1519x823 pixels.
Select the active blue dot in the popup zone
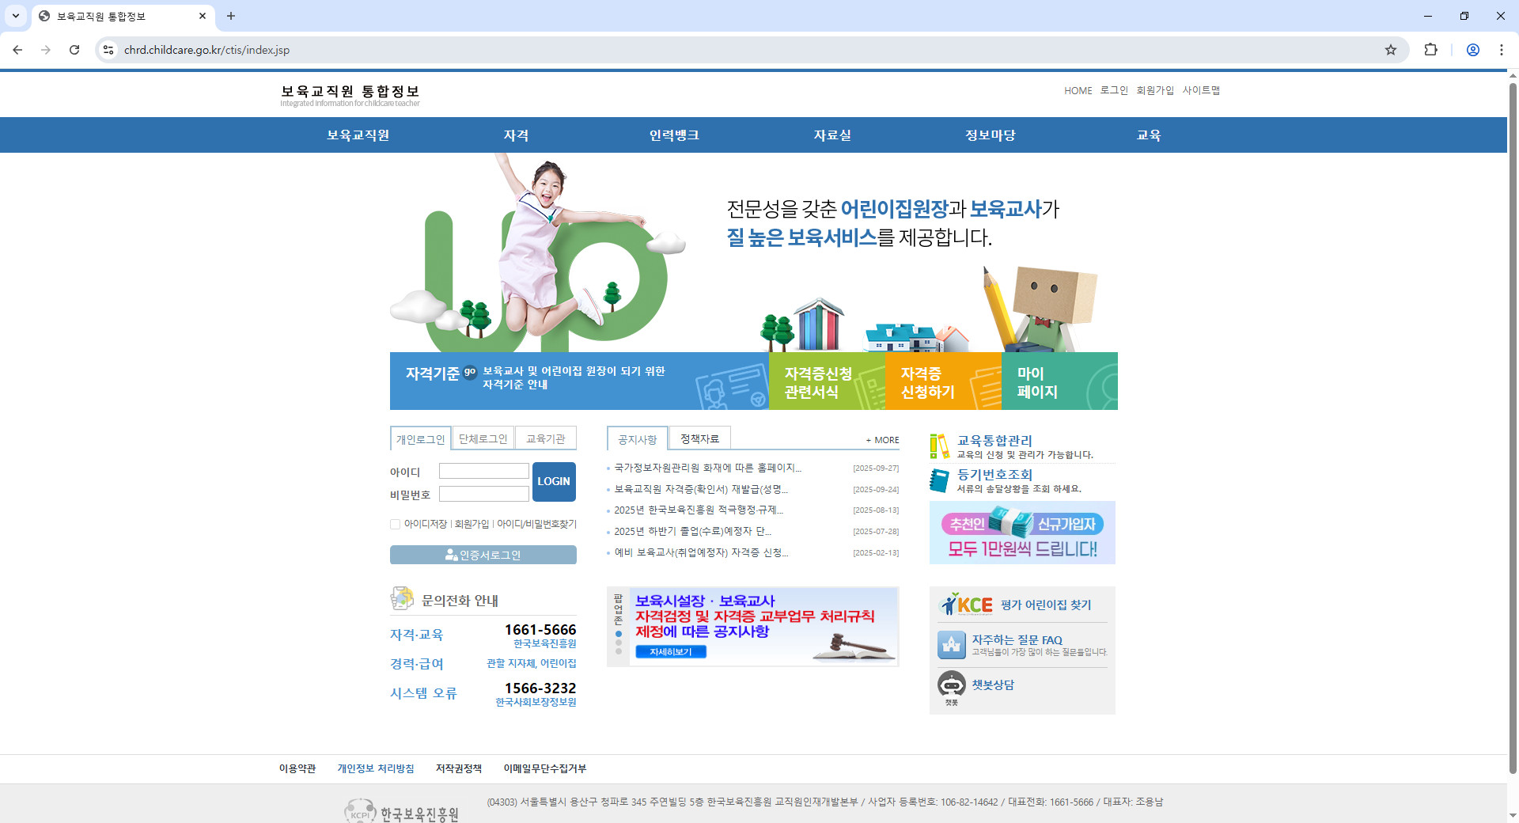[x=619, y=634]
